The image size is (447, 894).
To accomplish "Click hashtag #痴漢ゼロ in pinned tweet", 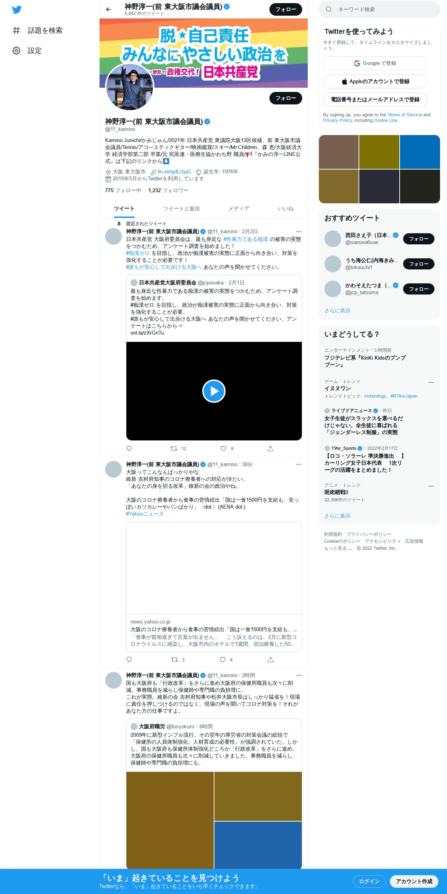I will coord(138,253).
